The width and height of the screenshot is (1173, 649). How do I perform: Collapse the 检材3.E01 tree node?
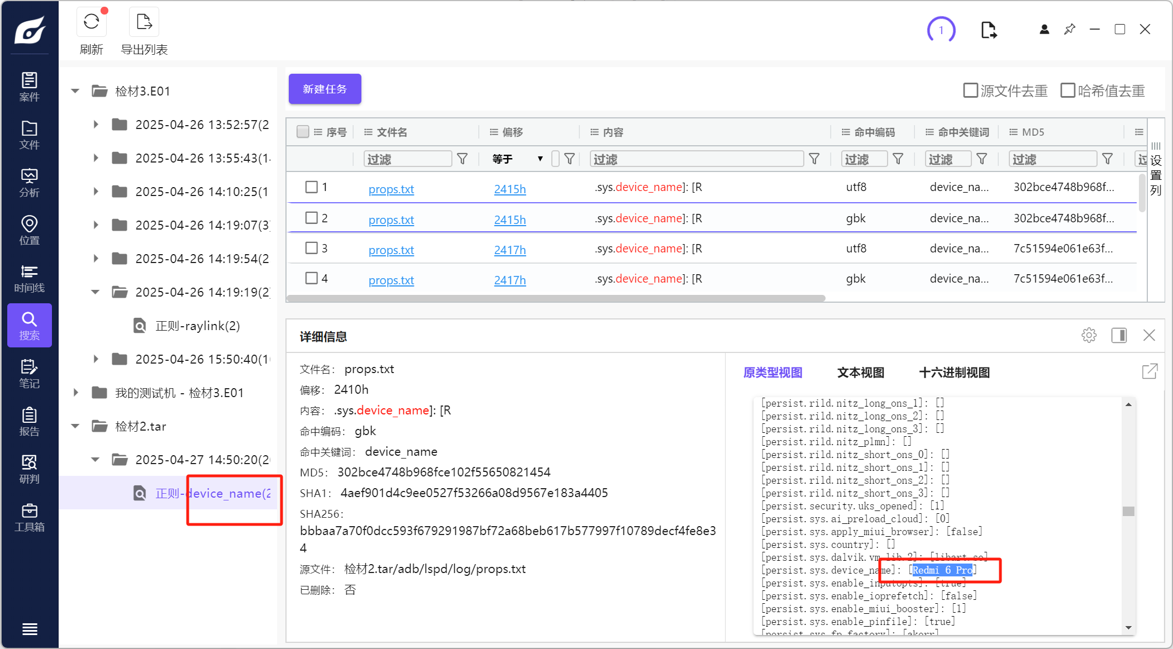tap(75, 91)
